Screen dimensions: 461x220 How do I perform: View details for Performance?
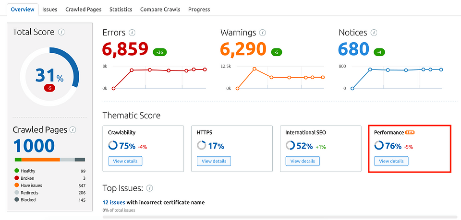(391, 161)
